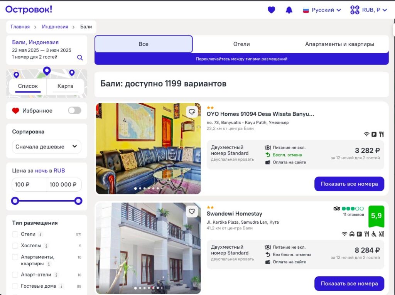Add Swandewi Homestay to favorites
395x295 pixels.
coord(192,211)
